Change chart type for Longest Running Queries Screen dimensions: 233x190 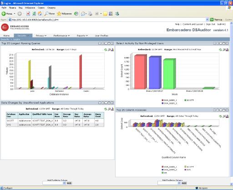tap(112, 50)
